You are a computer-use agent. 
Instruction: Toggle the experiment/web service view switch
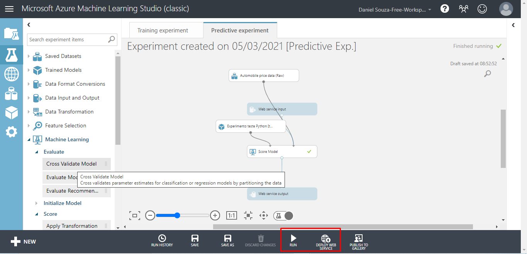[283, 215]
